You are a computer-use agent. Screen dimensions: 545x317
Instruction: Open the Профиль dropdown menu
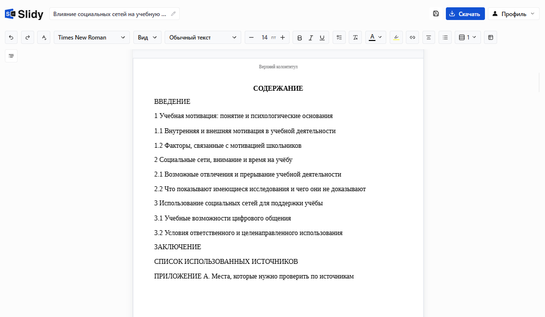click(x=513, y=14)
